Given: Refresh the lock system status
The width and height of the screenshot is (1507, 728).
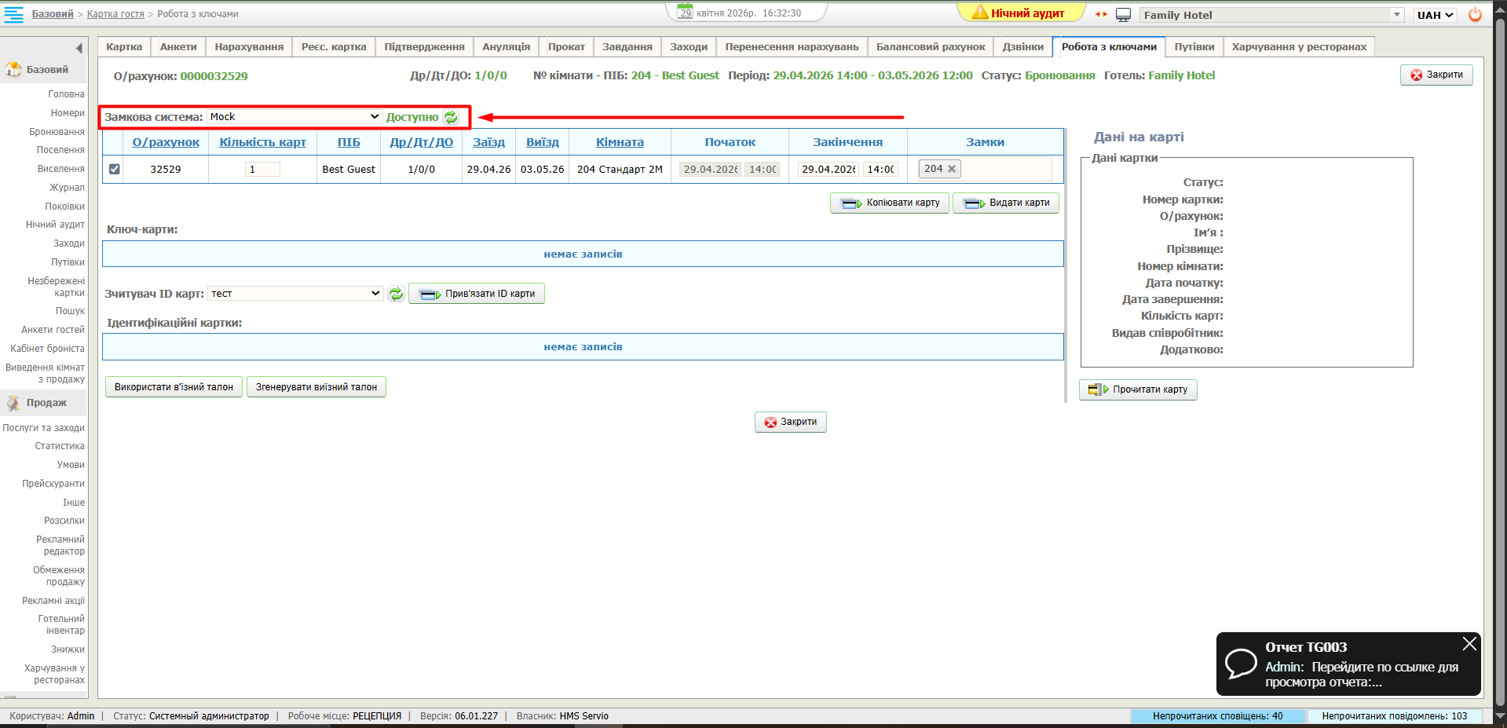Looking at the screenshot, I should tap(451, 117).
